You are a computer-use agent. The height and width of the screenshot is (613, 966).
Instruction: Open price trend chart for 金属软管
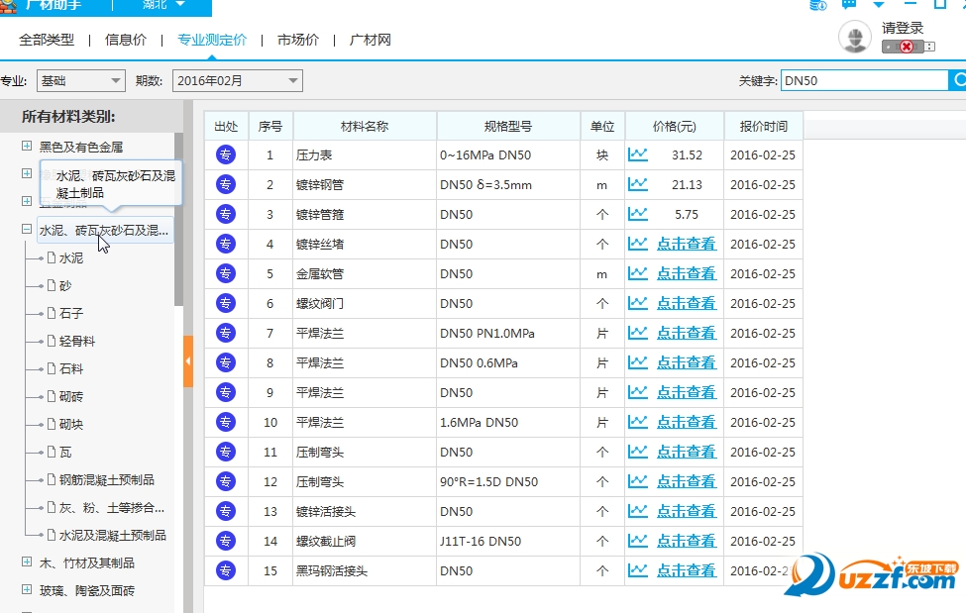pyautogui.click(x=638, y=273)
